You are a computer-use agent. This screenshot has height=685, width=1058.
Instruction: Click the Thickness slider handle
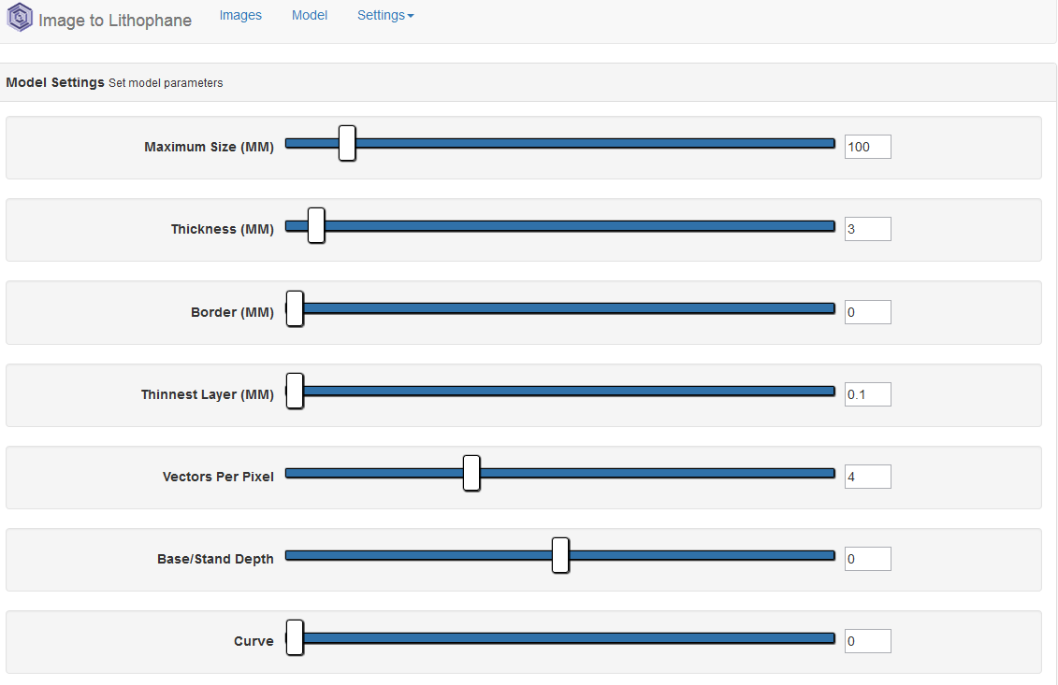pyautogui.click(x=316, y=226)
